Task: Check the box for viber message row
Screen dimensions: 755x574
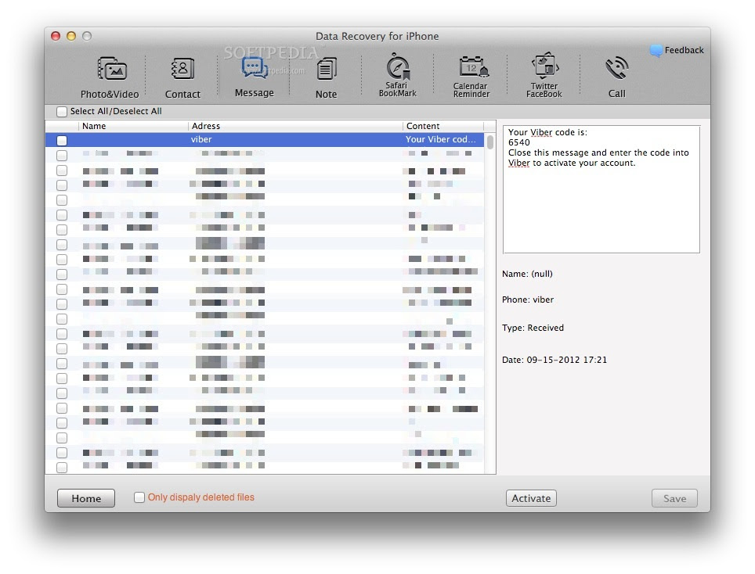Action: click(62, 141)
